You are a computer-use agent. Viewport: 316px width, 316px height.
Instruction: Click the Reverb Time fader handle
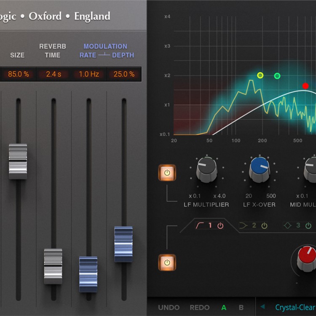pyautogui.click(x=53, y=266)
